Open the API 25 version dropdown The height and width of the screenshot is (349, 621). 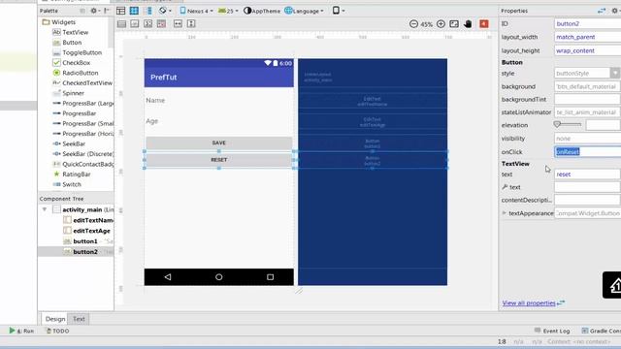pos(229,11)
